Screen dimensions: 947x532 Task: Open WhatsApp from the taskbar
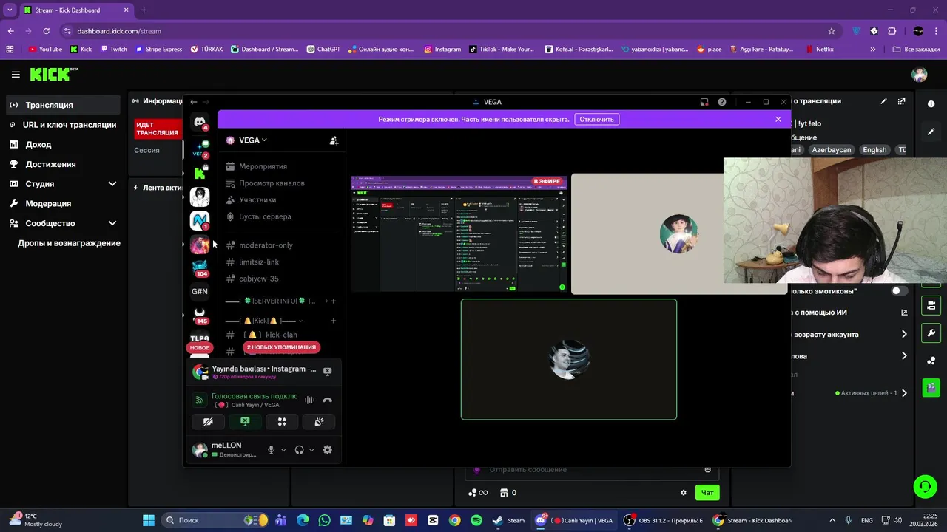tap(324, 520)
